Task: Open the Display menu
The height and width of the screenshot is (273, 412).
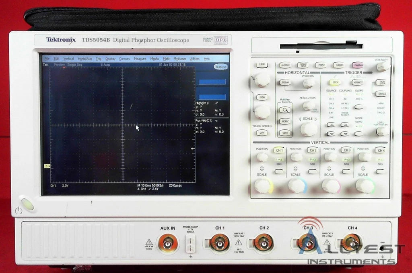Action: pos(110,59)
